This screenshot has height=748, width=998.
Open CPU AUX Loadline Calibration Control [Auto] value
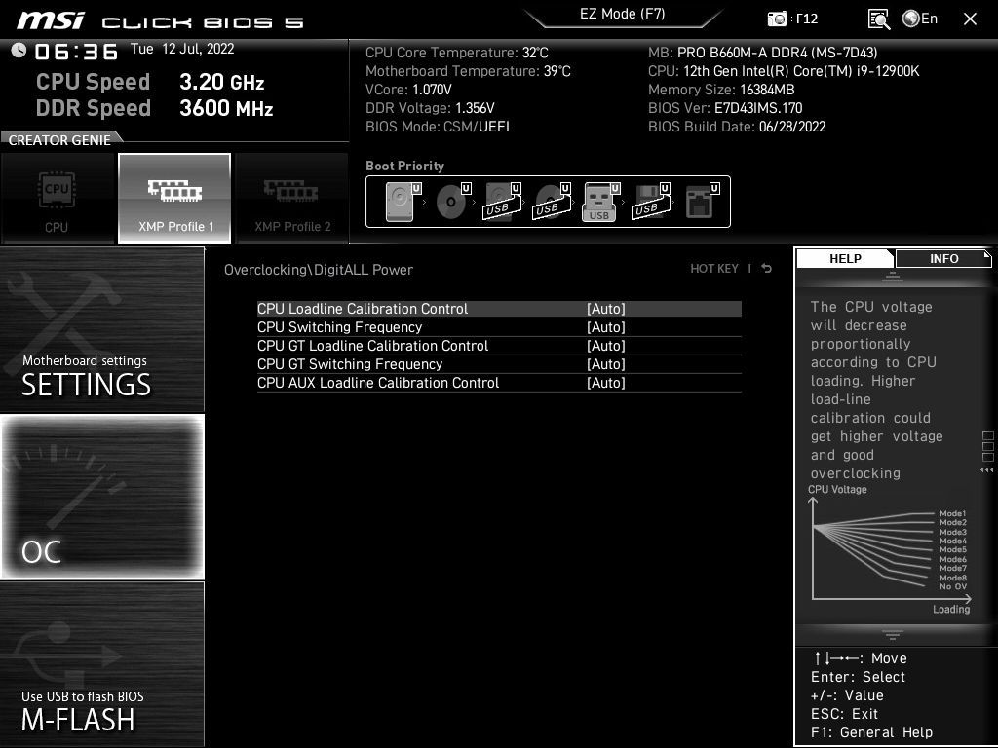tap(606, 382)
